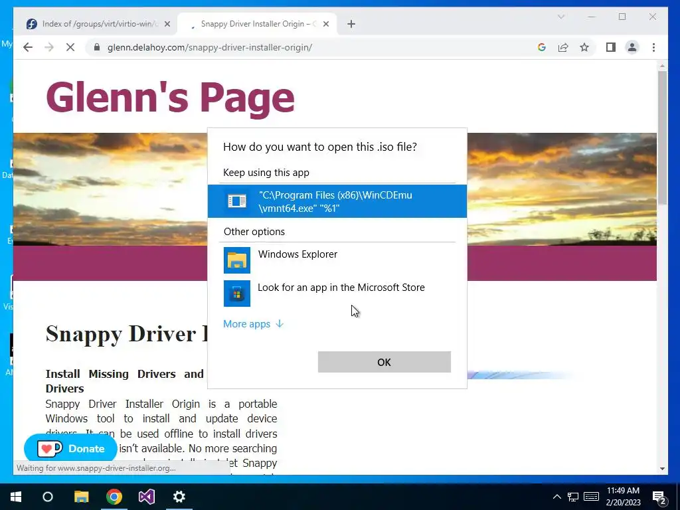The height and width of the screenshot is (510, 680).
Task: Click the page vertical scrollbar thumb
Action: click(x=662, y=138)
